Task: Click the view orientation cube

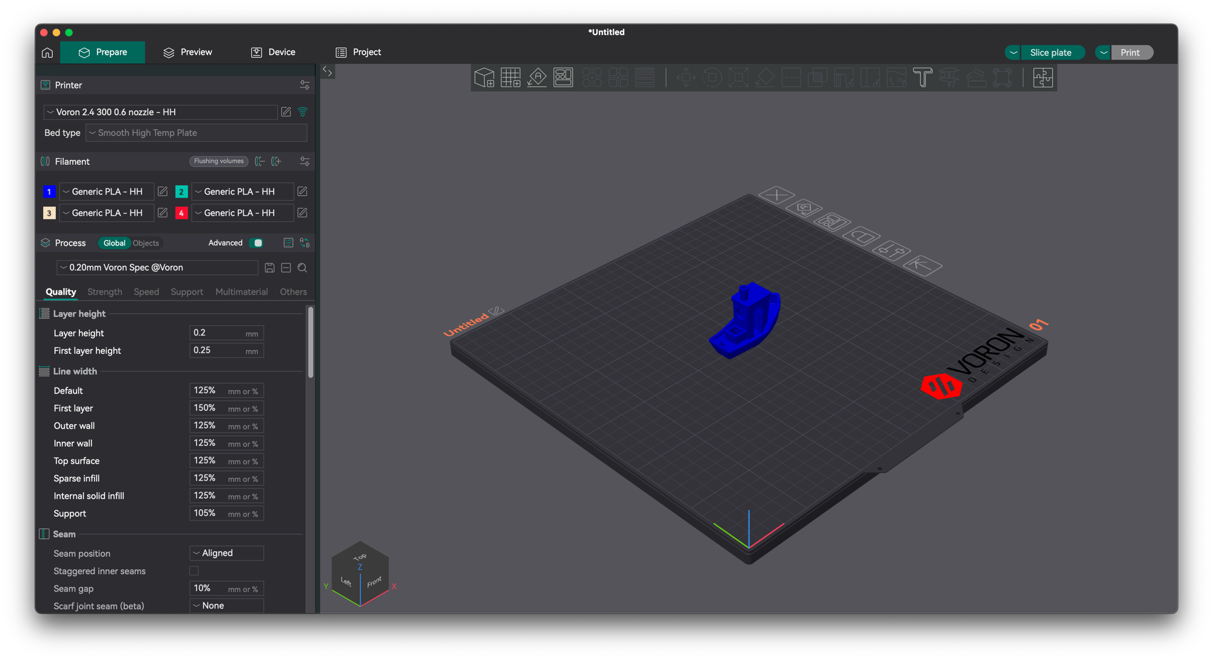Action: [360, 573]
